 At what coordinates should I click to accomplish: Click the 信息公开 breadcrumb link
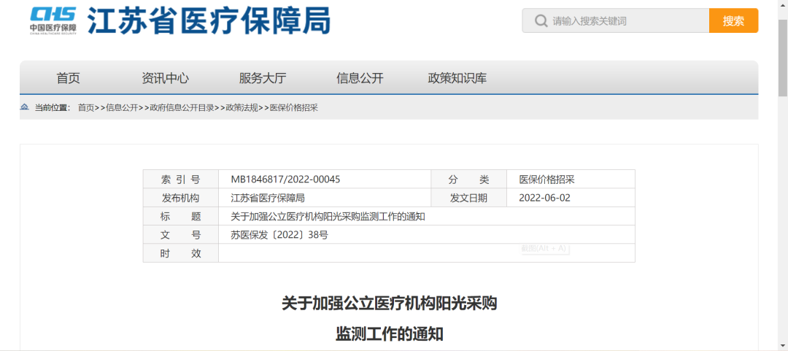(122, 108)
